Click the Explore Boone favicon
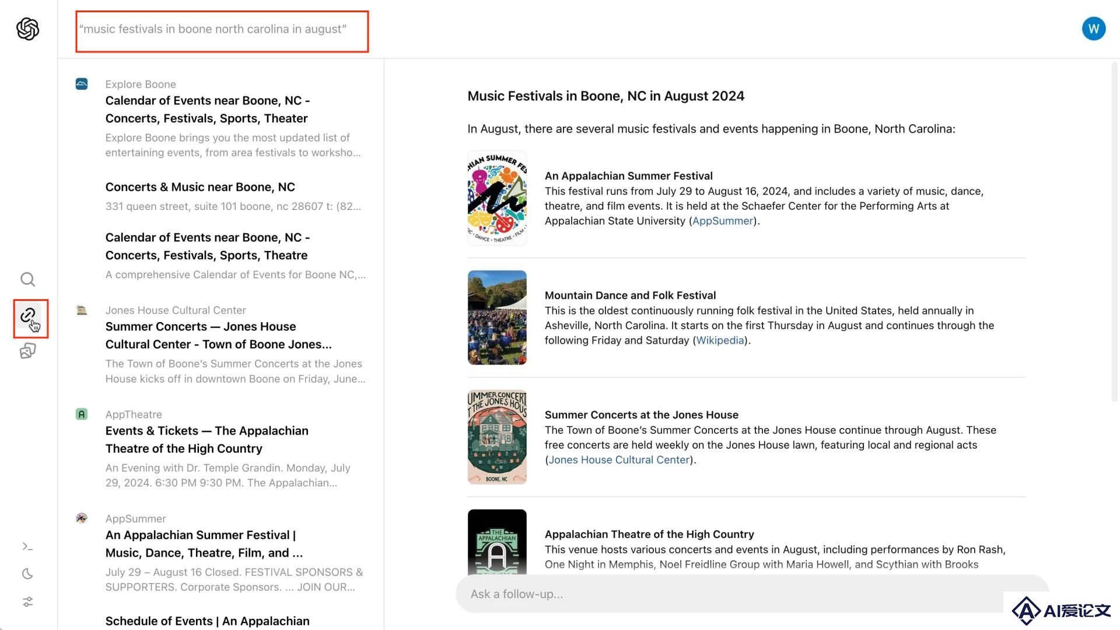This screenshot has height=630, width=1120. pos(82,84)
